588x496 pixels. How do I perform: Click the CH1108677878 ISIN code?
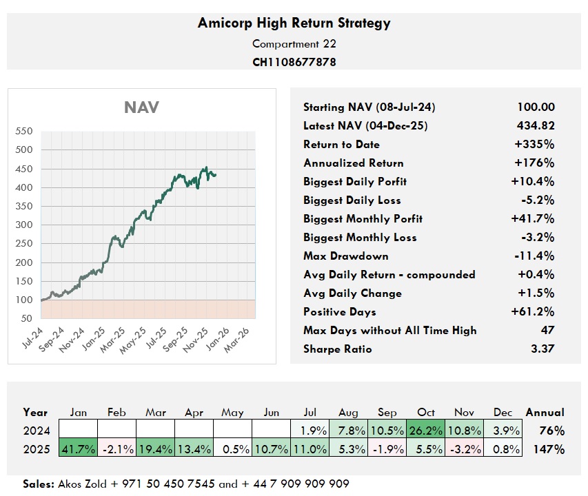294,62
